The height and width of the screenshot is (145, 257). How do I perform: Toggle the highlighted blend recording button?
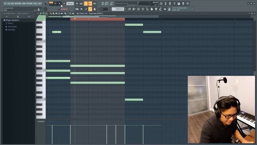pos(90,4)
